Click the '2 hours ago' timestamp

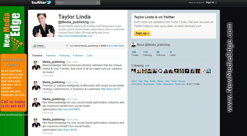(48, 76)
